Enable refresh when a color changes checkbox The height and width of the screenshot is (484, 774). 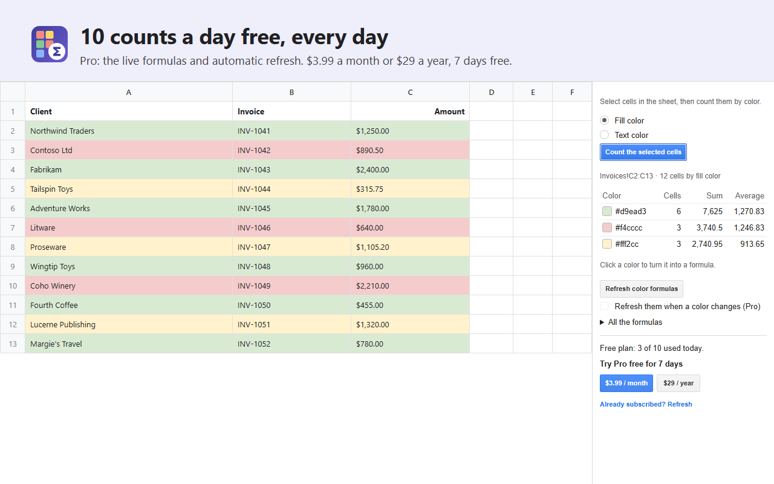[x=604, y=306]
